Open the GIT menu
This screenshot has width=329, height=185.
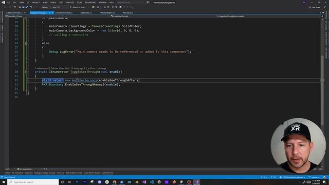(x=28, y=3)
